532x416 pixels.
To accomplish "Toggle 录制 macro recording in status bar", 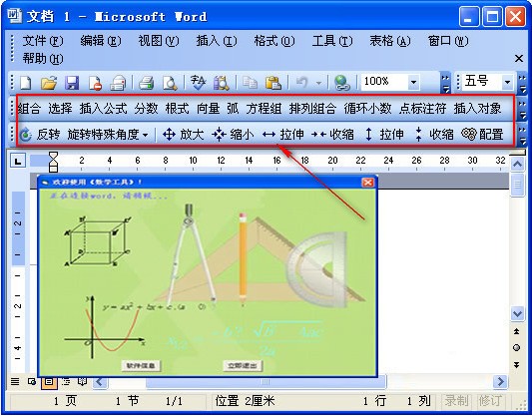I will pos(456,401).
